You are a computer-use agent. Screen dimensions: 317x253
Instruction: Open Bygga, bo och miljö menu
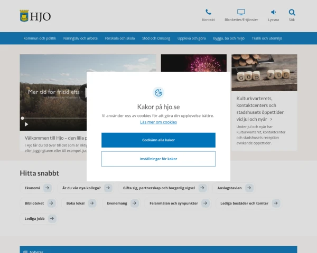pos(229,38)
